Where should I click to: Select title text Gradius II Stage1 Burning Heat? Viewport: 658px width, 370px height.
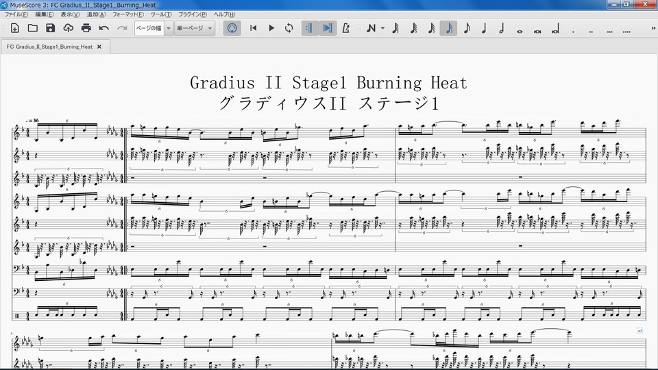tap(328, 83)
